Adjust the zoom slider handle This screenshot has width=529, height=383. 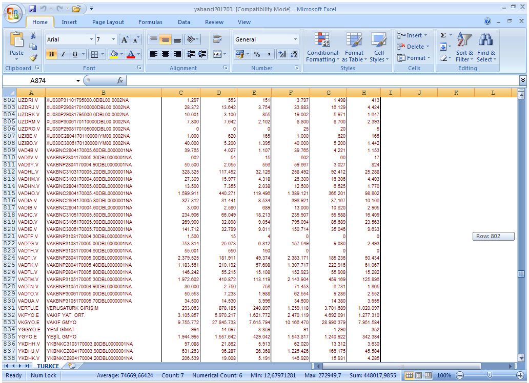490,375
